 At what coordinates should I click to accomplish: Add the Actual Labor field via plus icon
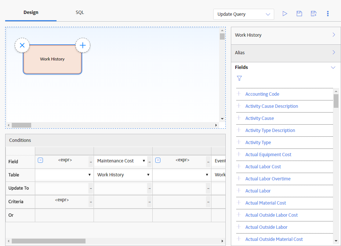click(x=239, y=191)
